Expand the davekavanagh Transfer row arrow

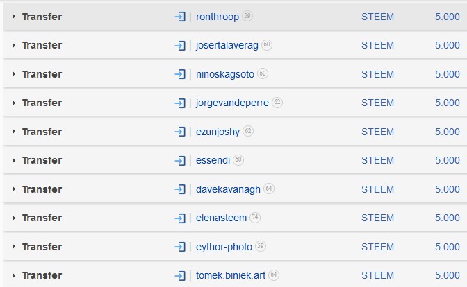(14, 189)
